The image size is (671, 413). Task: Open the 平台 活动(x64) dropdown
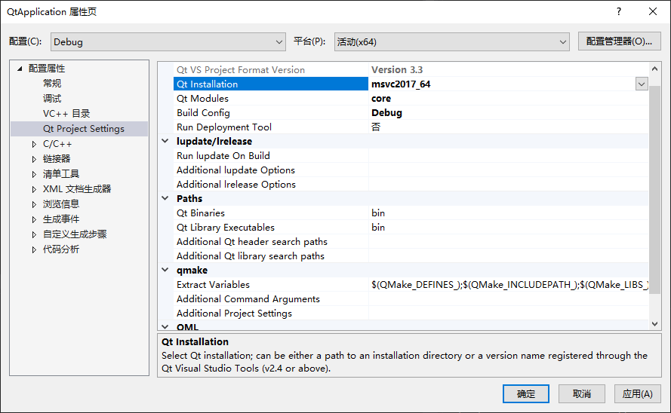(x=451, y=42)
